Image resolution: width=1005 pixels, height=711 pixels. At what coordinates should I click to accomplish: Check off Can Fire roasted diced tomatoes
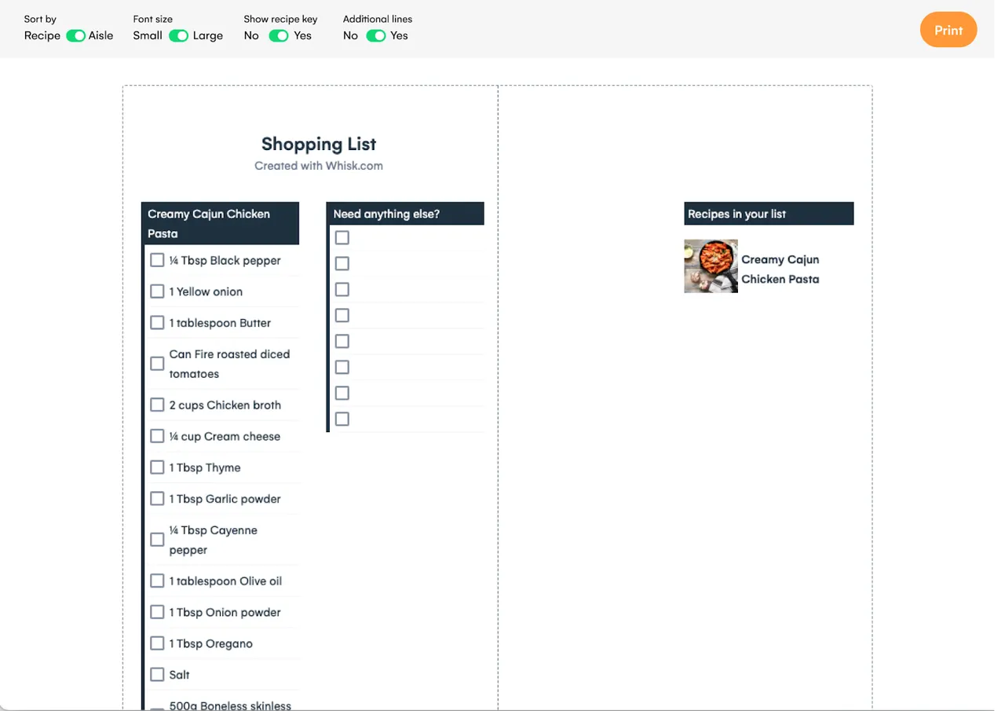pos(157,364)
